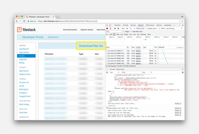This screenshot has width=199, height=134.
Task: Click the browser address bar URL
Action: [68, 21]
